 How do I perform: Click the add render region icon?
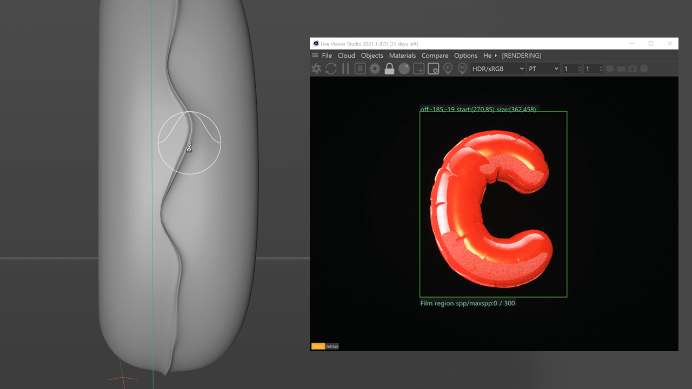[419, 69]
